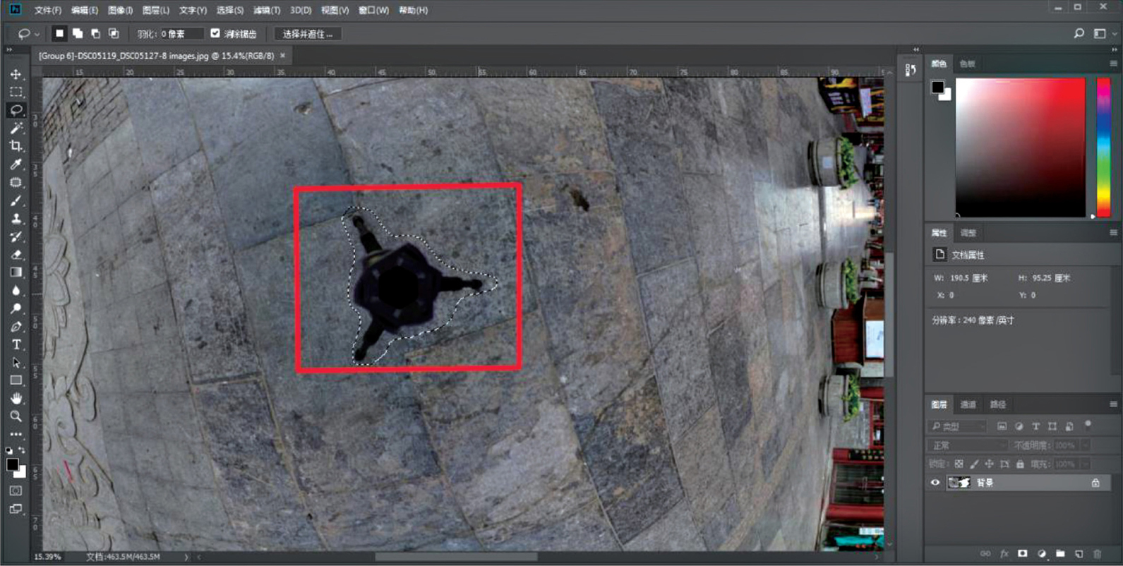
Task: Switch to the 通道 channels tab
Action: pos(968,404)
